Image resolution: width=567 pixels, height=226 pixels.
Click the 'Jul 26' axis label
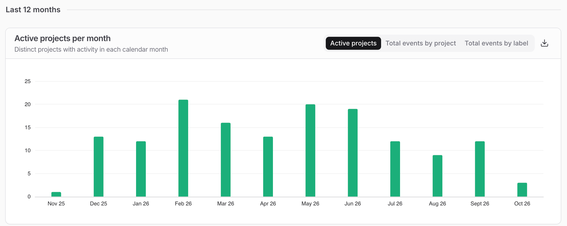click(395, 204)
